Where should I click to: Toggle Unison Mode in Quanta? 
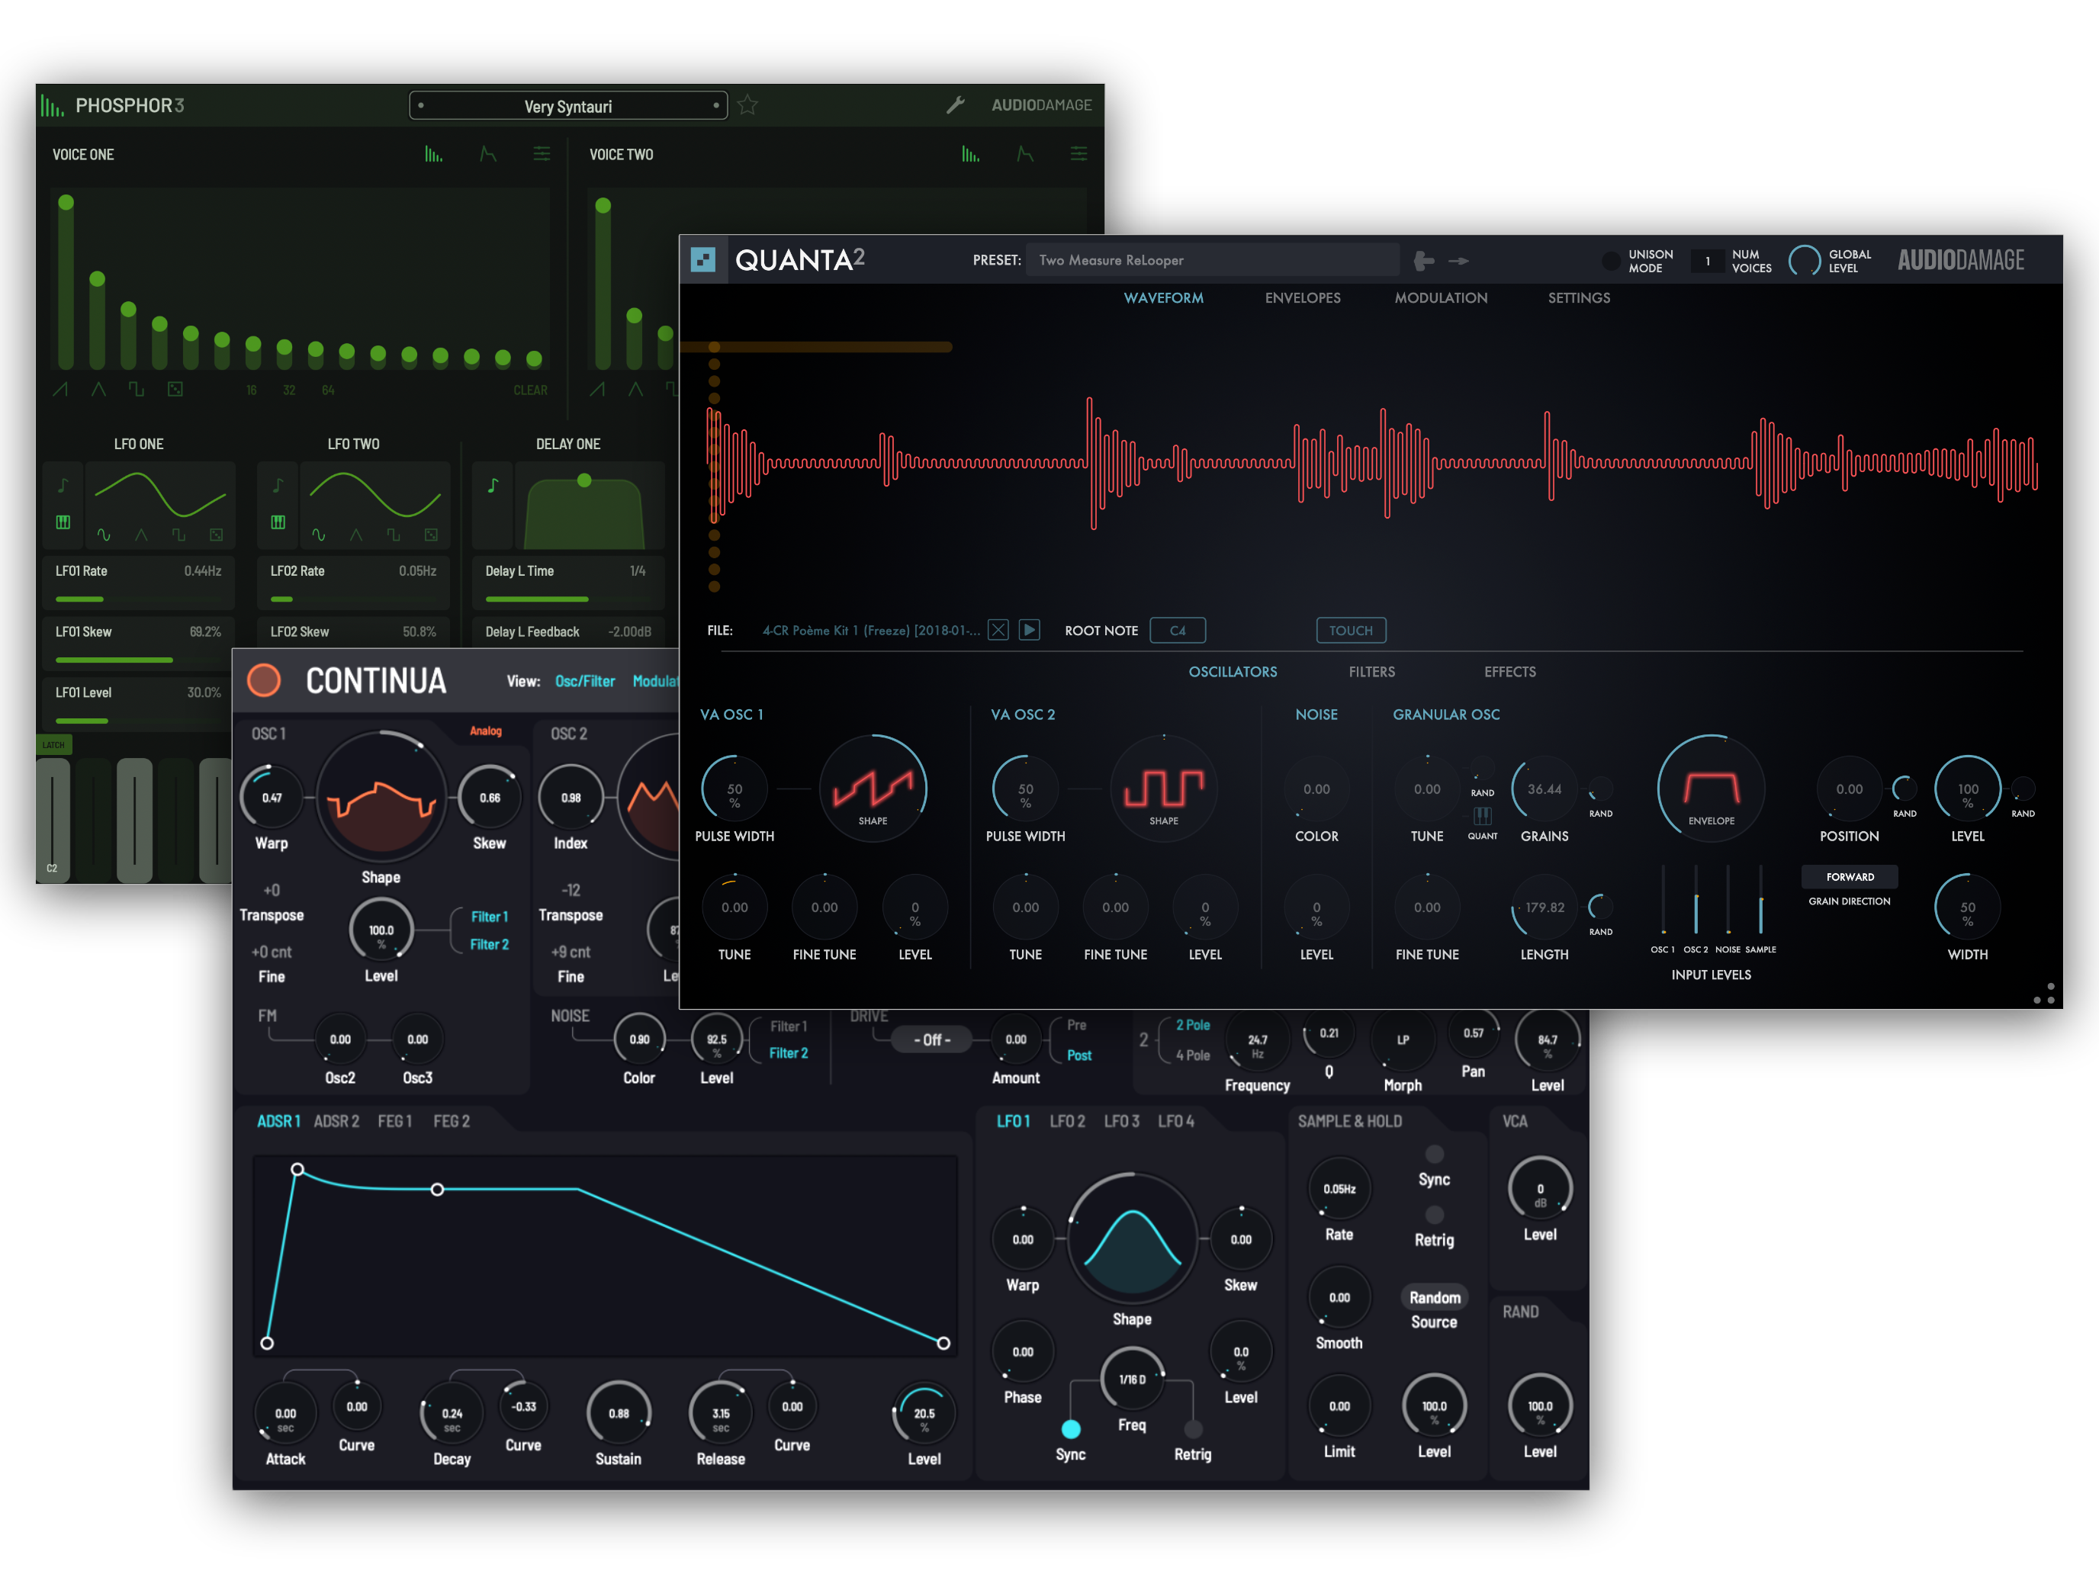(1610, 261)
